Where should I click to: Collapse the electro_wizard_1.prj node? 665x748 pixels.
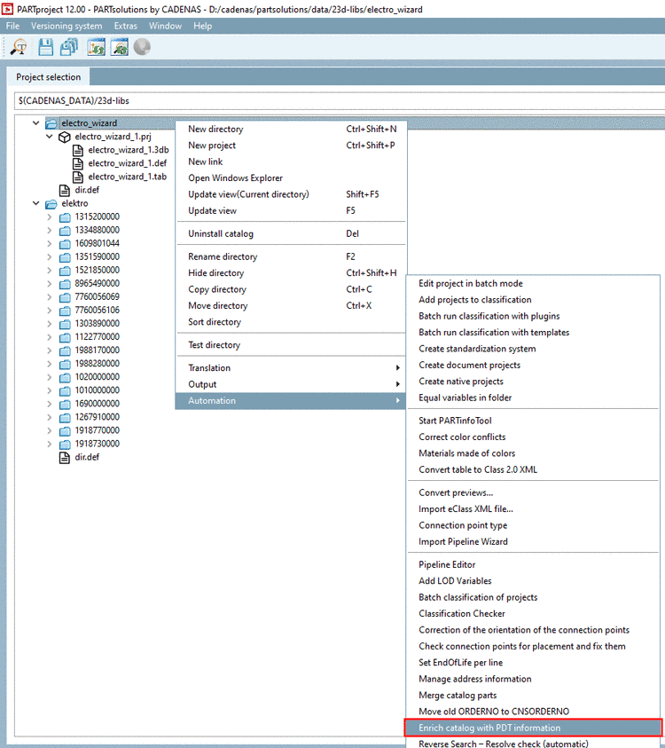49,137
